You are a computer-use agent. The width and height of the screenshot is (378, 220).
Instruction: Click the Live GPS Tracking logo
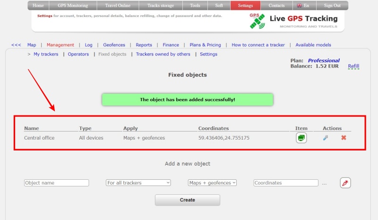coord(294,21)
